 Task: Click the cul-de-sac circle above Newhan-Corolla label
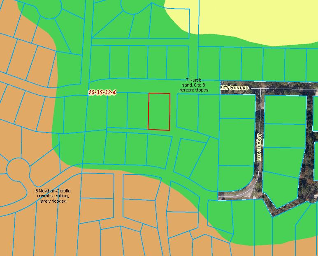point(18,168)
